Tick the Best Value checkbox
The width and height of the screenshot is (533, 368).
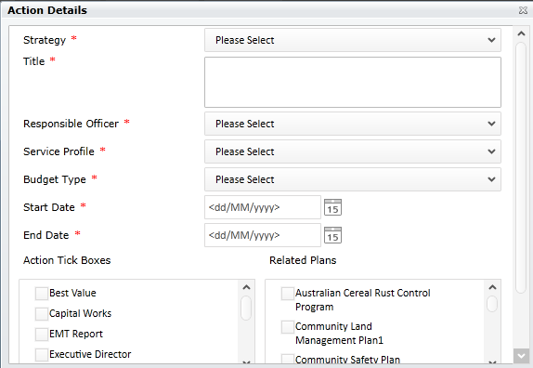(42, 293)
